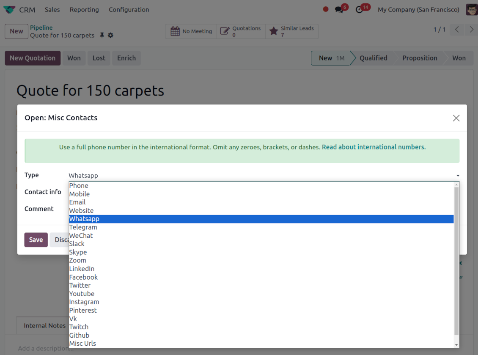Select Email from the type list
Viewport: 478px width, 355px height.
coord(261,202)
